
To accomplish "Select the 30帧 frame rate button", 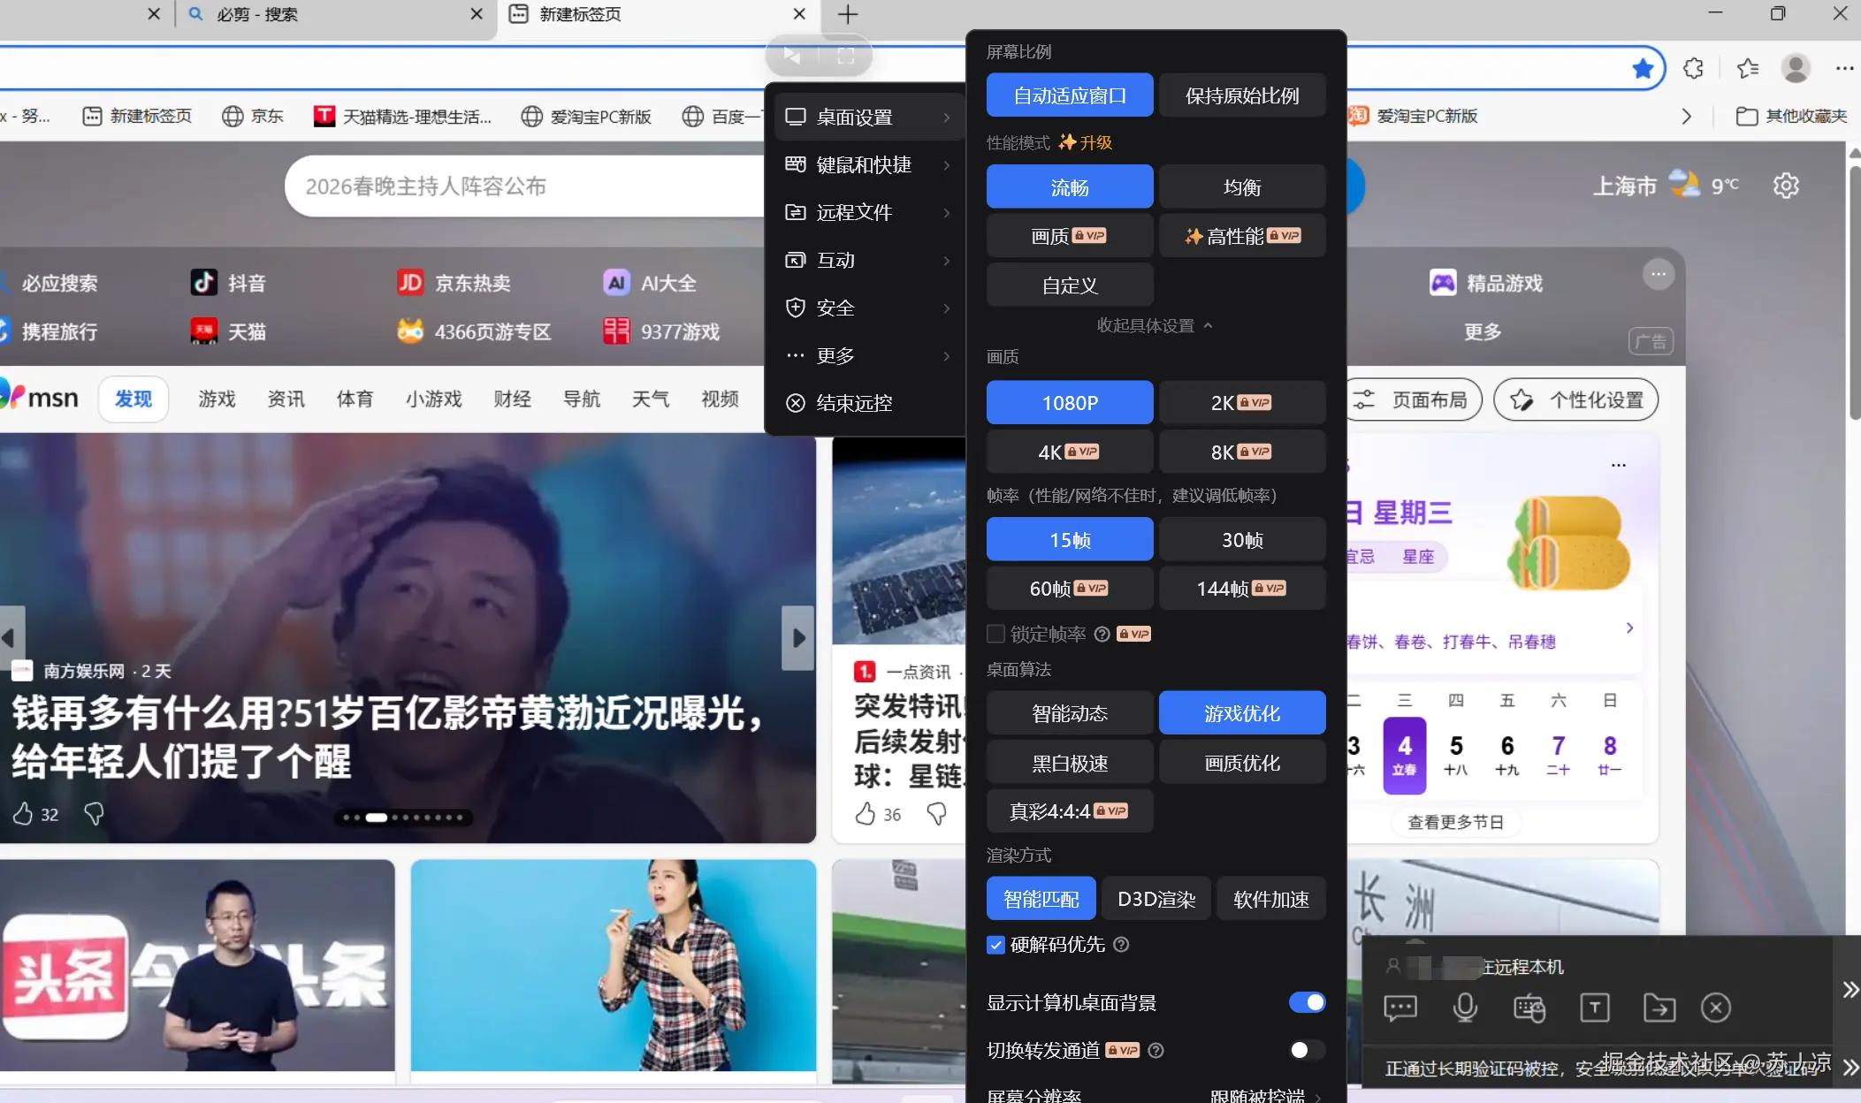I will pos(1241,539).
